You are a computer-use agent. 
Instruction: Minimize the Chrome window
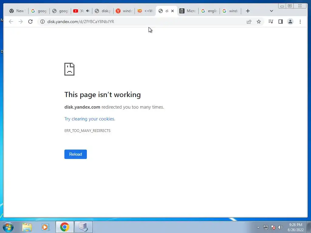(x=282, y=6)
